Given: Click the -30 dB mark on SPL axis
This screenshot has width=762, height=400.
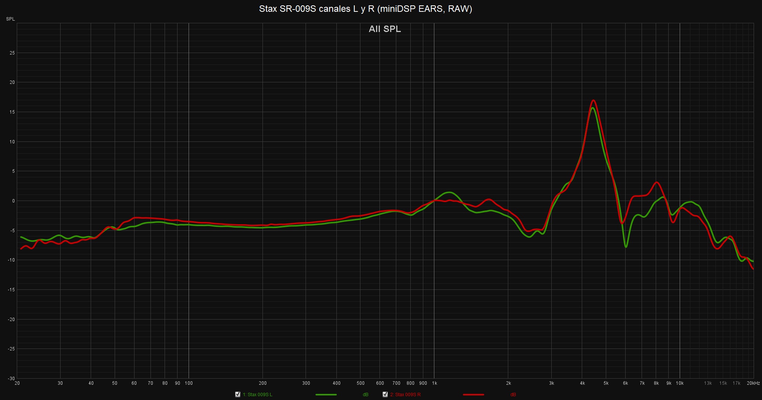Looking at the screenshot, I should 11,379.
